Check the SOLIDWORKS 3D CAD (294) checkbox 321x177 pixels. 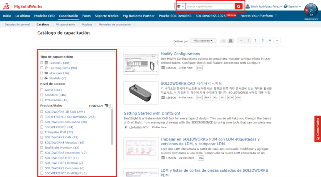point(42,112)
